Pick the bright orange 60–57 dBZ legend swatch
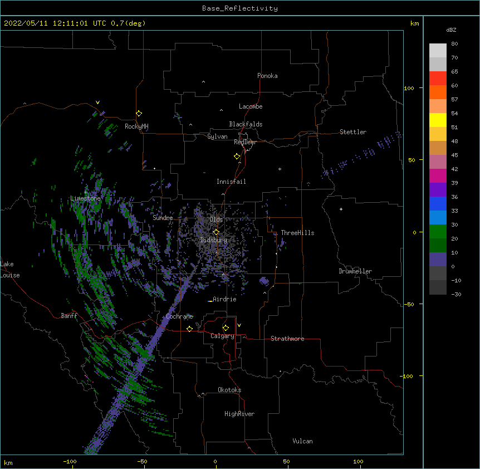 pos(438,92)
